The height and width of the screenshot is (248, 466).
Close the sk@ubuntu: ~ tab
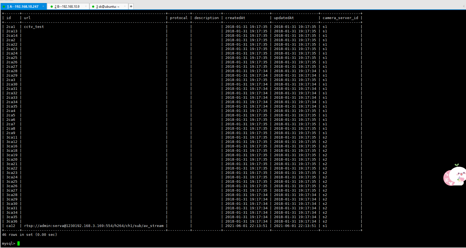[125, 6]
